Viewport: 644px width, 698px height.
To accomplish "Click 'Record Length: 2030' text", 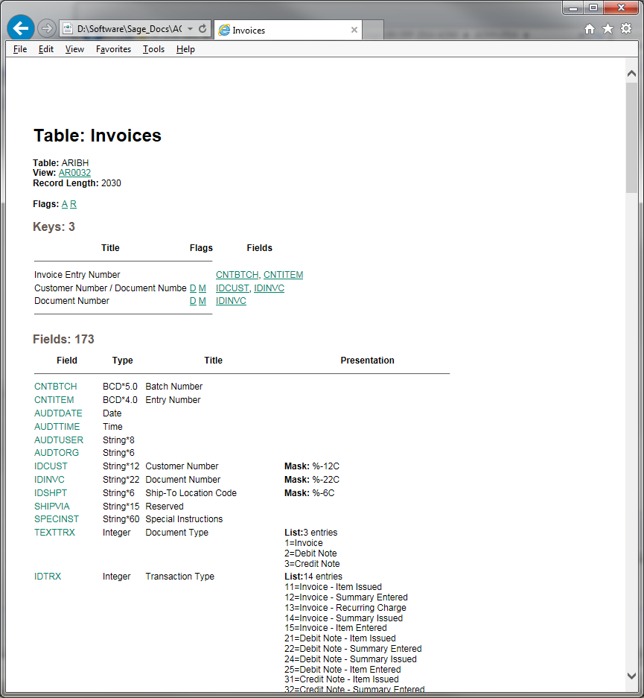I will pyautogui.click(x=77, y=183).
